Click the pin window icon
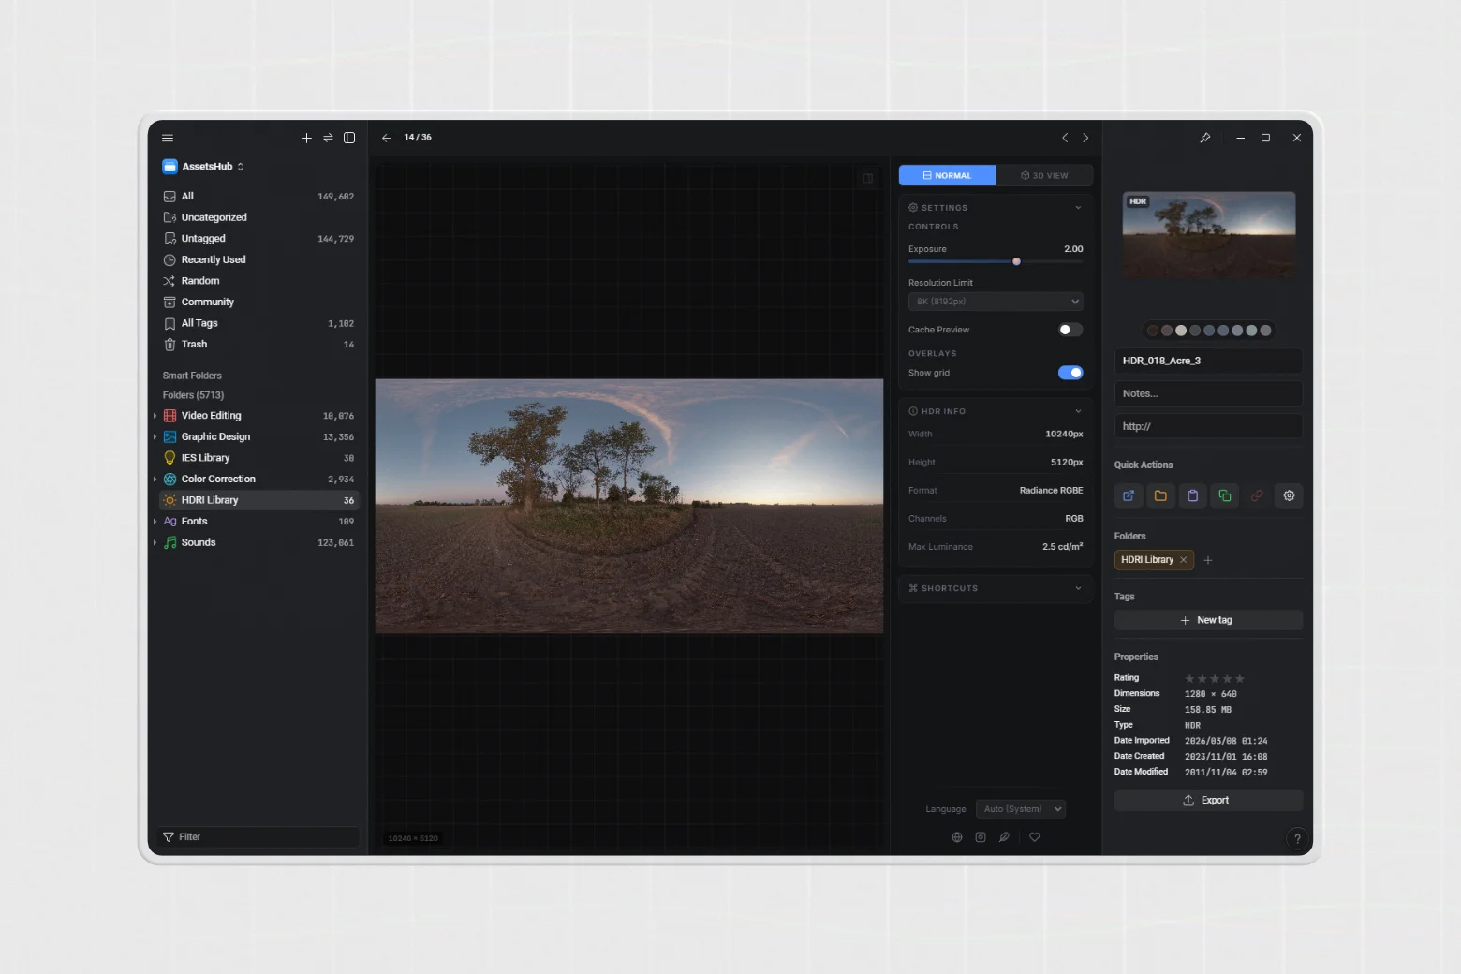The width and height of the screenshot is (1461, 974). [x=1204, y=138]
